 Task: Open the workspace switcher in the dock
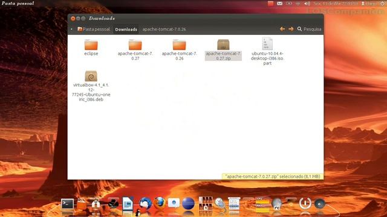[206, 204]
